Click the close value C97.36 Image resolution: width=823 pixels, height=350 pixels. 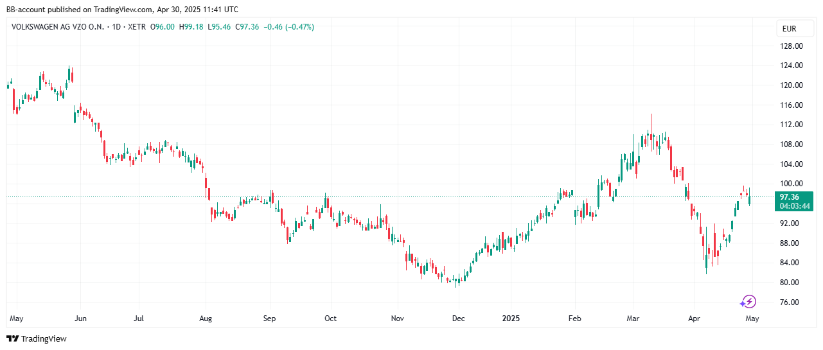point(247,27)
